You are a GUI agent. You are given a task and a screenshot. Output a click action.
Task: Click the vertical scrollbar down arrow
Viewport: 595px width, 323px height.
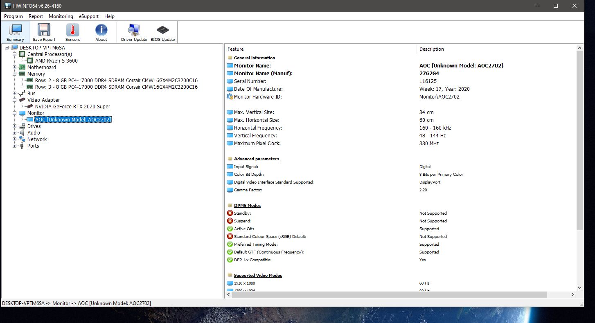pyautogui.click(x=579, y=288)
